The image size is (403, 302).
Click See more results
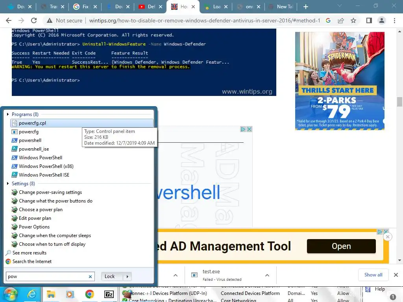[x=29, y=253]
